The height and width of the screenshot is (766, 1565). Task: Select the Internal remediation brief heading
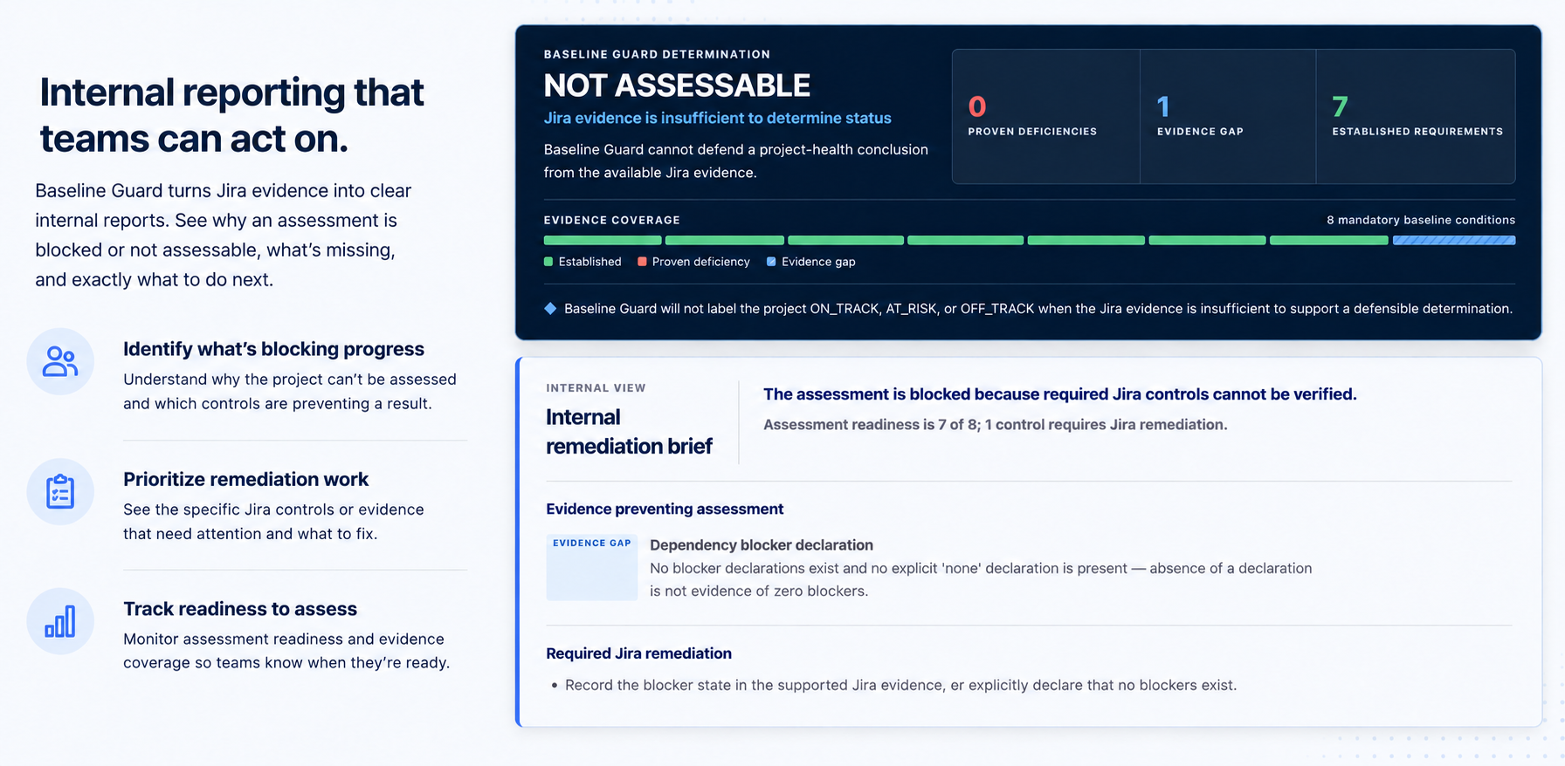tap(629, 432)
